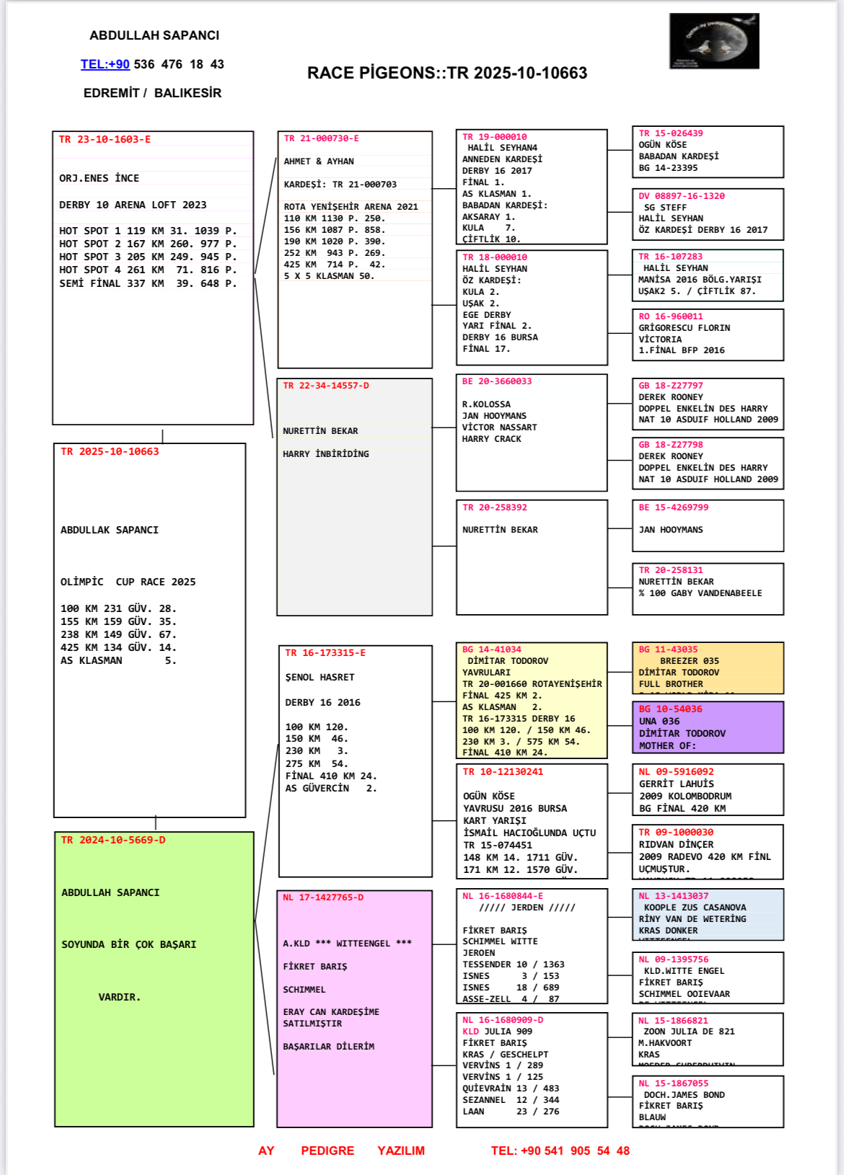This screenshot has height=1175, width=844.
Task: Select the BE 15-4269799 Jan Hooymans box
Action: coord(707,526)
